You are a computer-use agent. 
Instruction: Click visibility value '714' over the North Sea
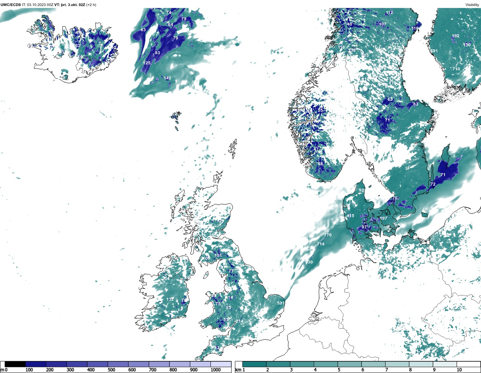(x=321, y=244)
